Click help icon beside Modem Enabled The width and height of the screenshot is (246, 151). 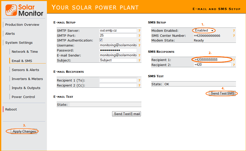[234, 31]
